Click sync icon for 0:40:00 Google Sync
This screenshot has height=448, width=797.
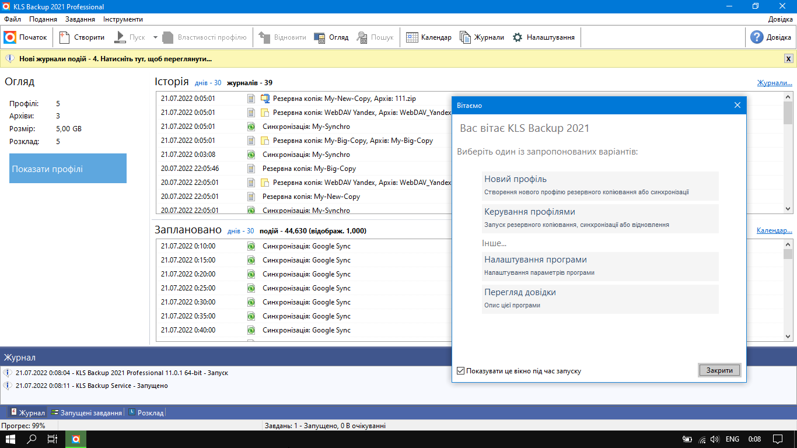click(251, 330)
